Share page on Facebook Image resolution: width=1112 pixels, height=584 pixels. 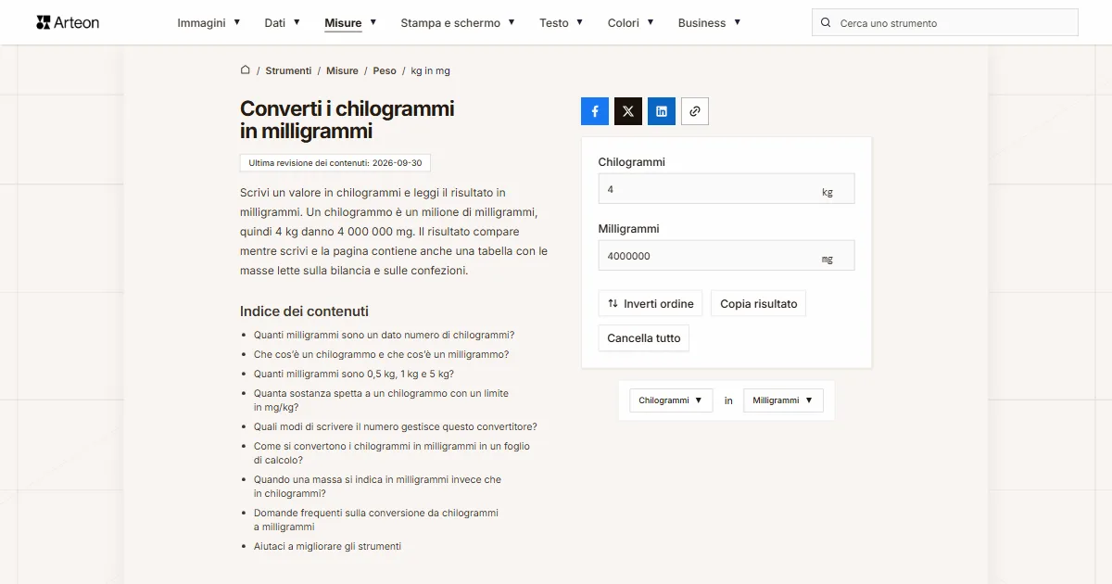[595, 111]
